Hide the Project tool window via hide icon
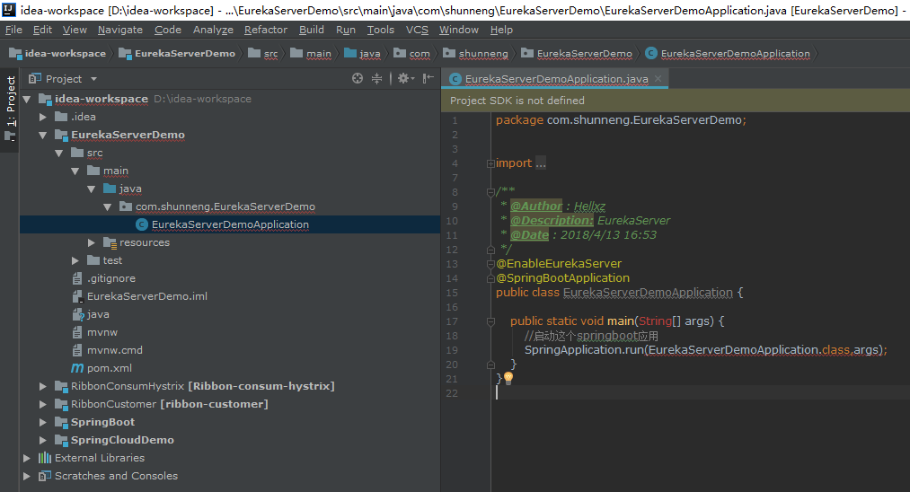910x492 pixels. (x=427, y=79)
